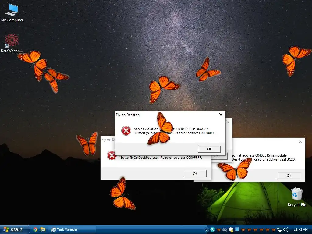This screenshot has width=312, height=234.
Task: Select the DataWagon desktop shortcut
Action: pyautogui.click(x=12, y=43)
